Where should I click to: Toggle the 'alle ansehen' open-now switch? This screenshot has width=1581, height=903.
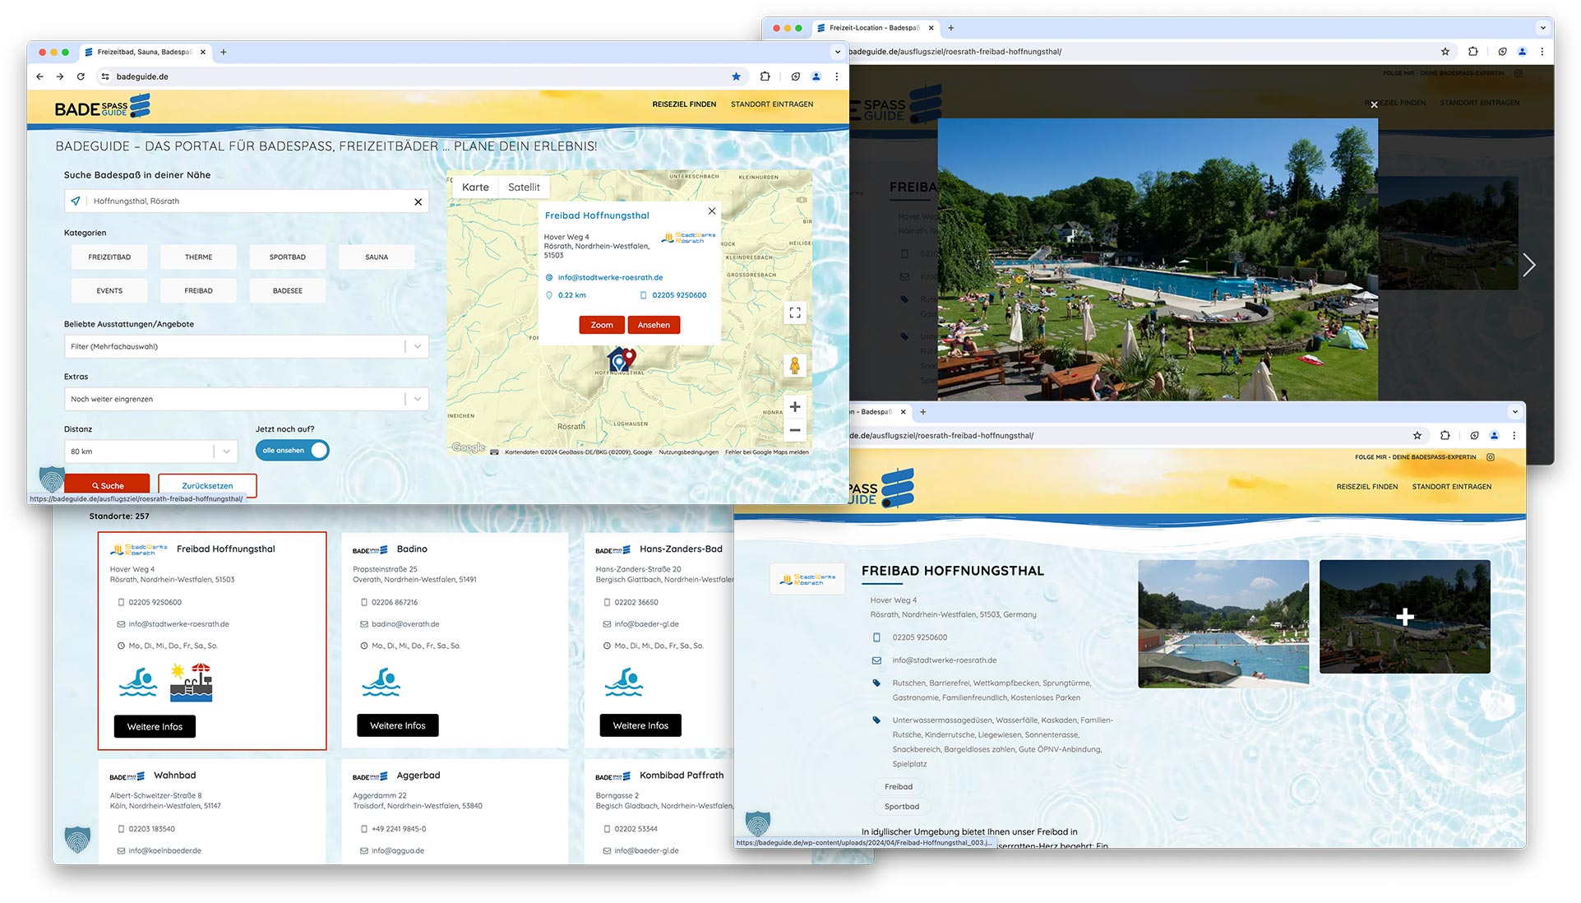click(292, 451)
